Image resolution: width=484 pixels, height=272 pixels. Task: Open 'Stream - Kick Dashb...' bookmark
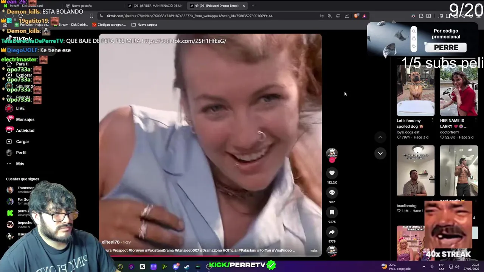click(70, 25)
